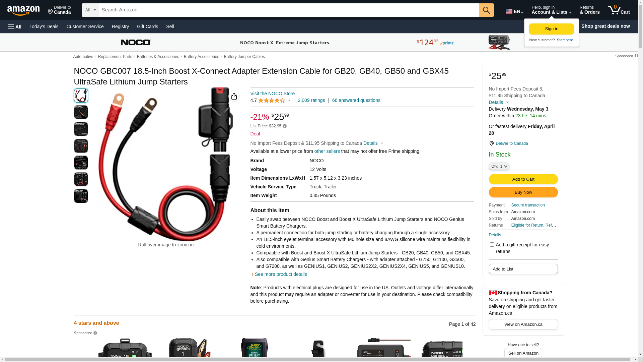Open the All search category dropdown

tap(90, 10)
